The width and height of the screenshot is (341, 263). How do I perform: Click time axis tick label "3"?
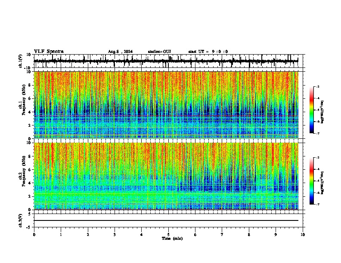[115, 235]
